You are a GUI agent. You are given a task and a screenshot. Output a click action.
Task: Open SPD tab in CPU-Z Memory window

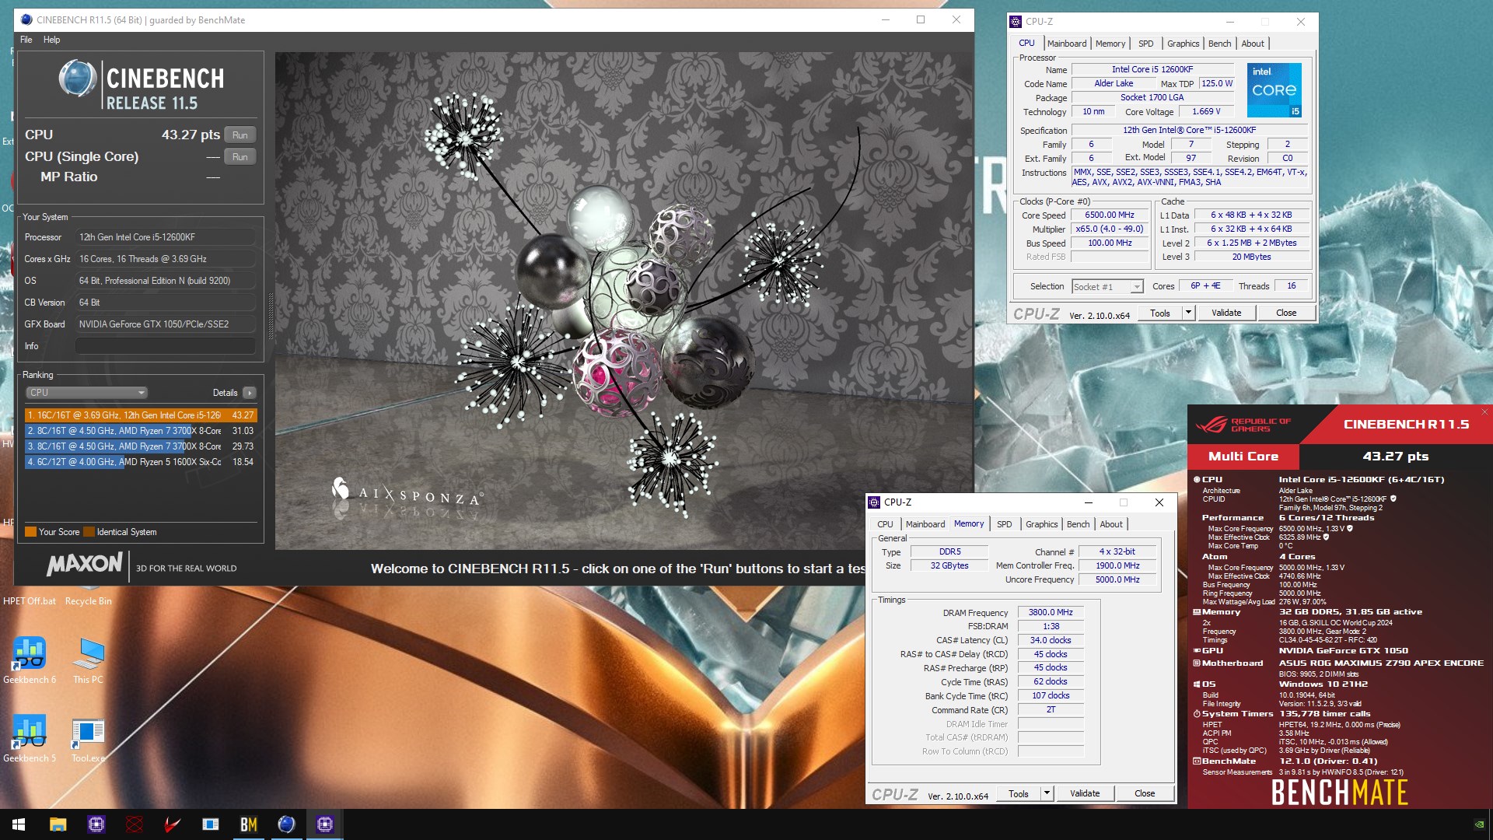pos(1005,524)
